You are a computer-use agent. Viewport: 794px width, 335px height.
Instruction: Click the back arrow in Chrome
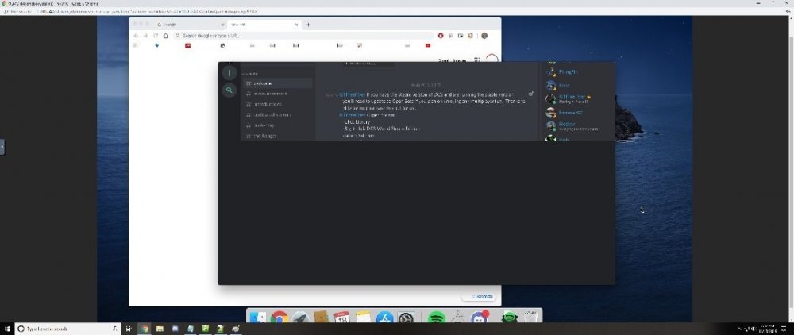click(x=136, y=36)
